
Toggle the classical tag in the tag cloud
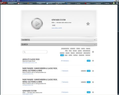pyautogui.click(x=81, y=55)
